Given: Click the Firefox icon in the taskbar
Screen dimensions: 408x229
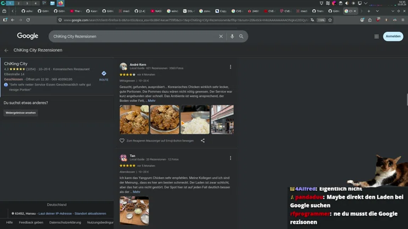Looking at the screenshot, I should click(x=61, y=3).
